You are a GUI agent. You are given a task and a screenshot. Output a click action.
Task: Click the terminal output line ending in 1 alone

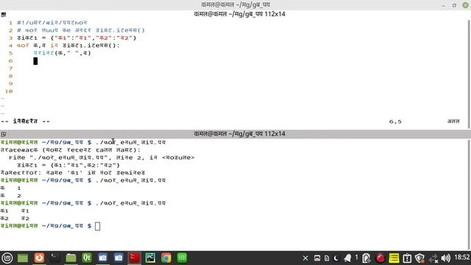coord(10,188)
